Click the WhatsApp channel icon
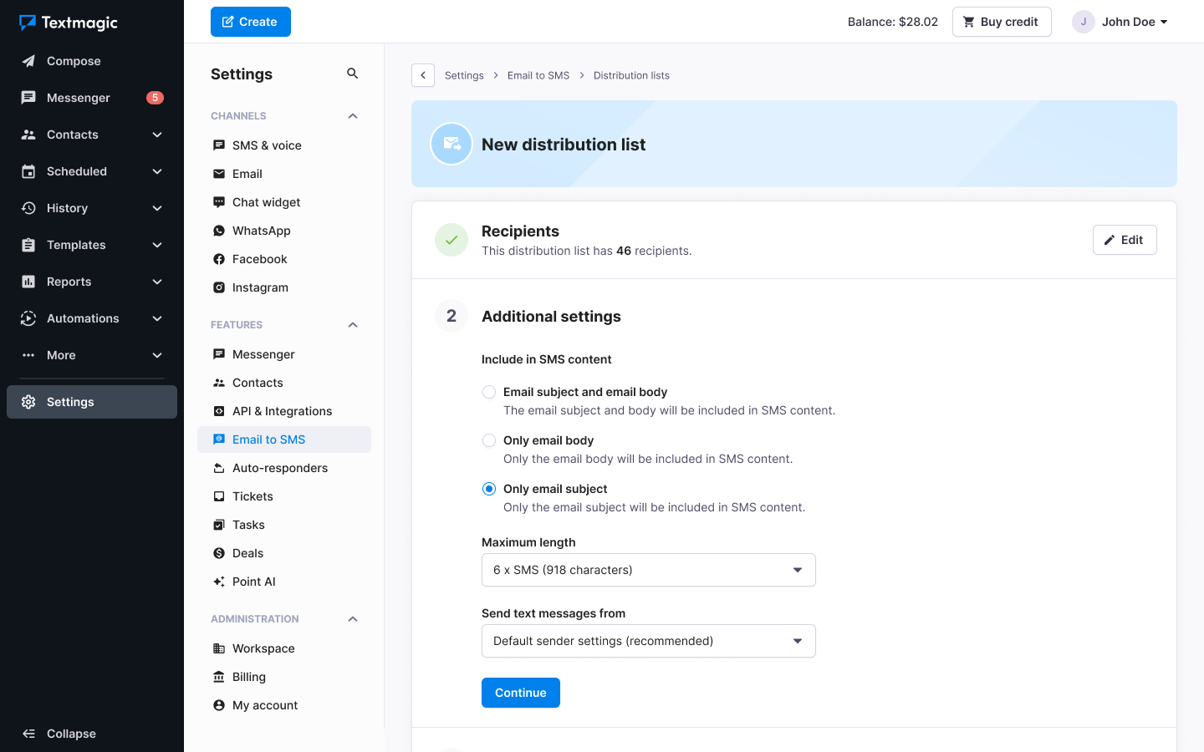 (x=218, y=230)
